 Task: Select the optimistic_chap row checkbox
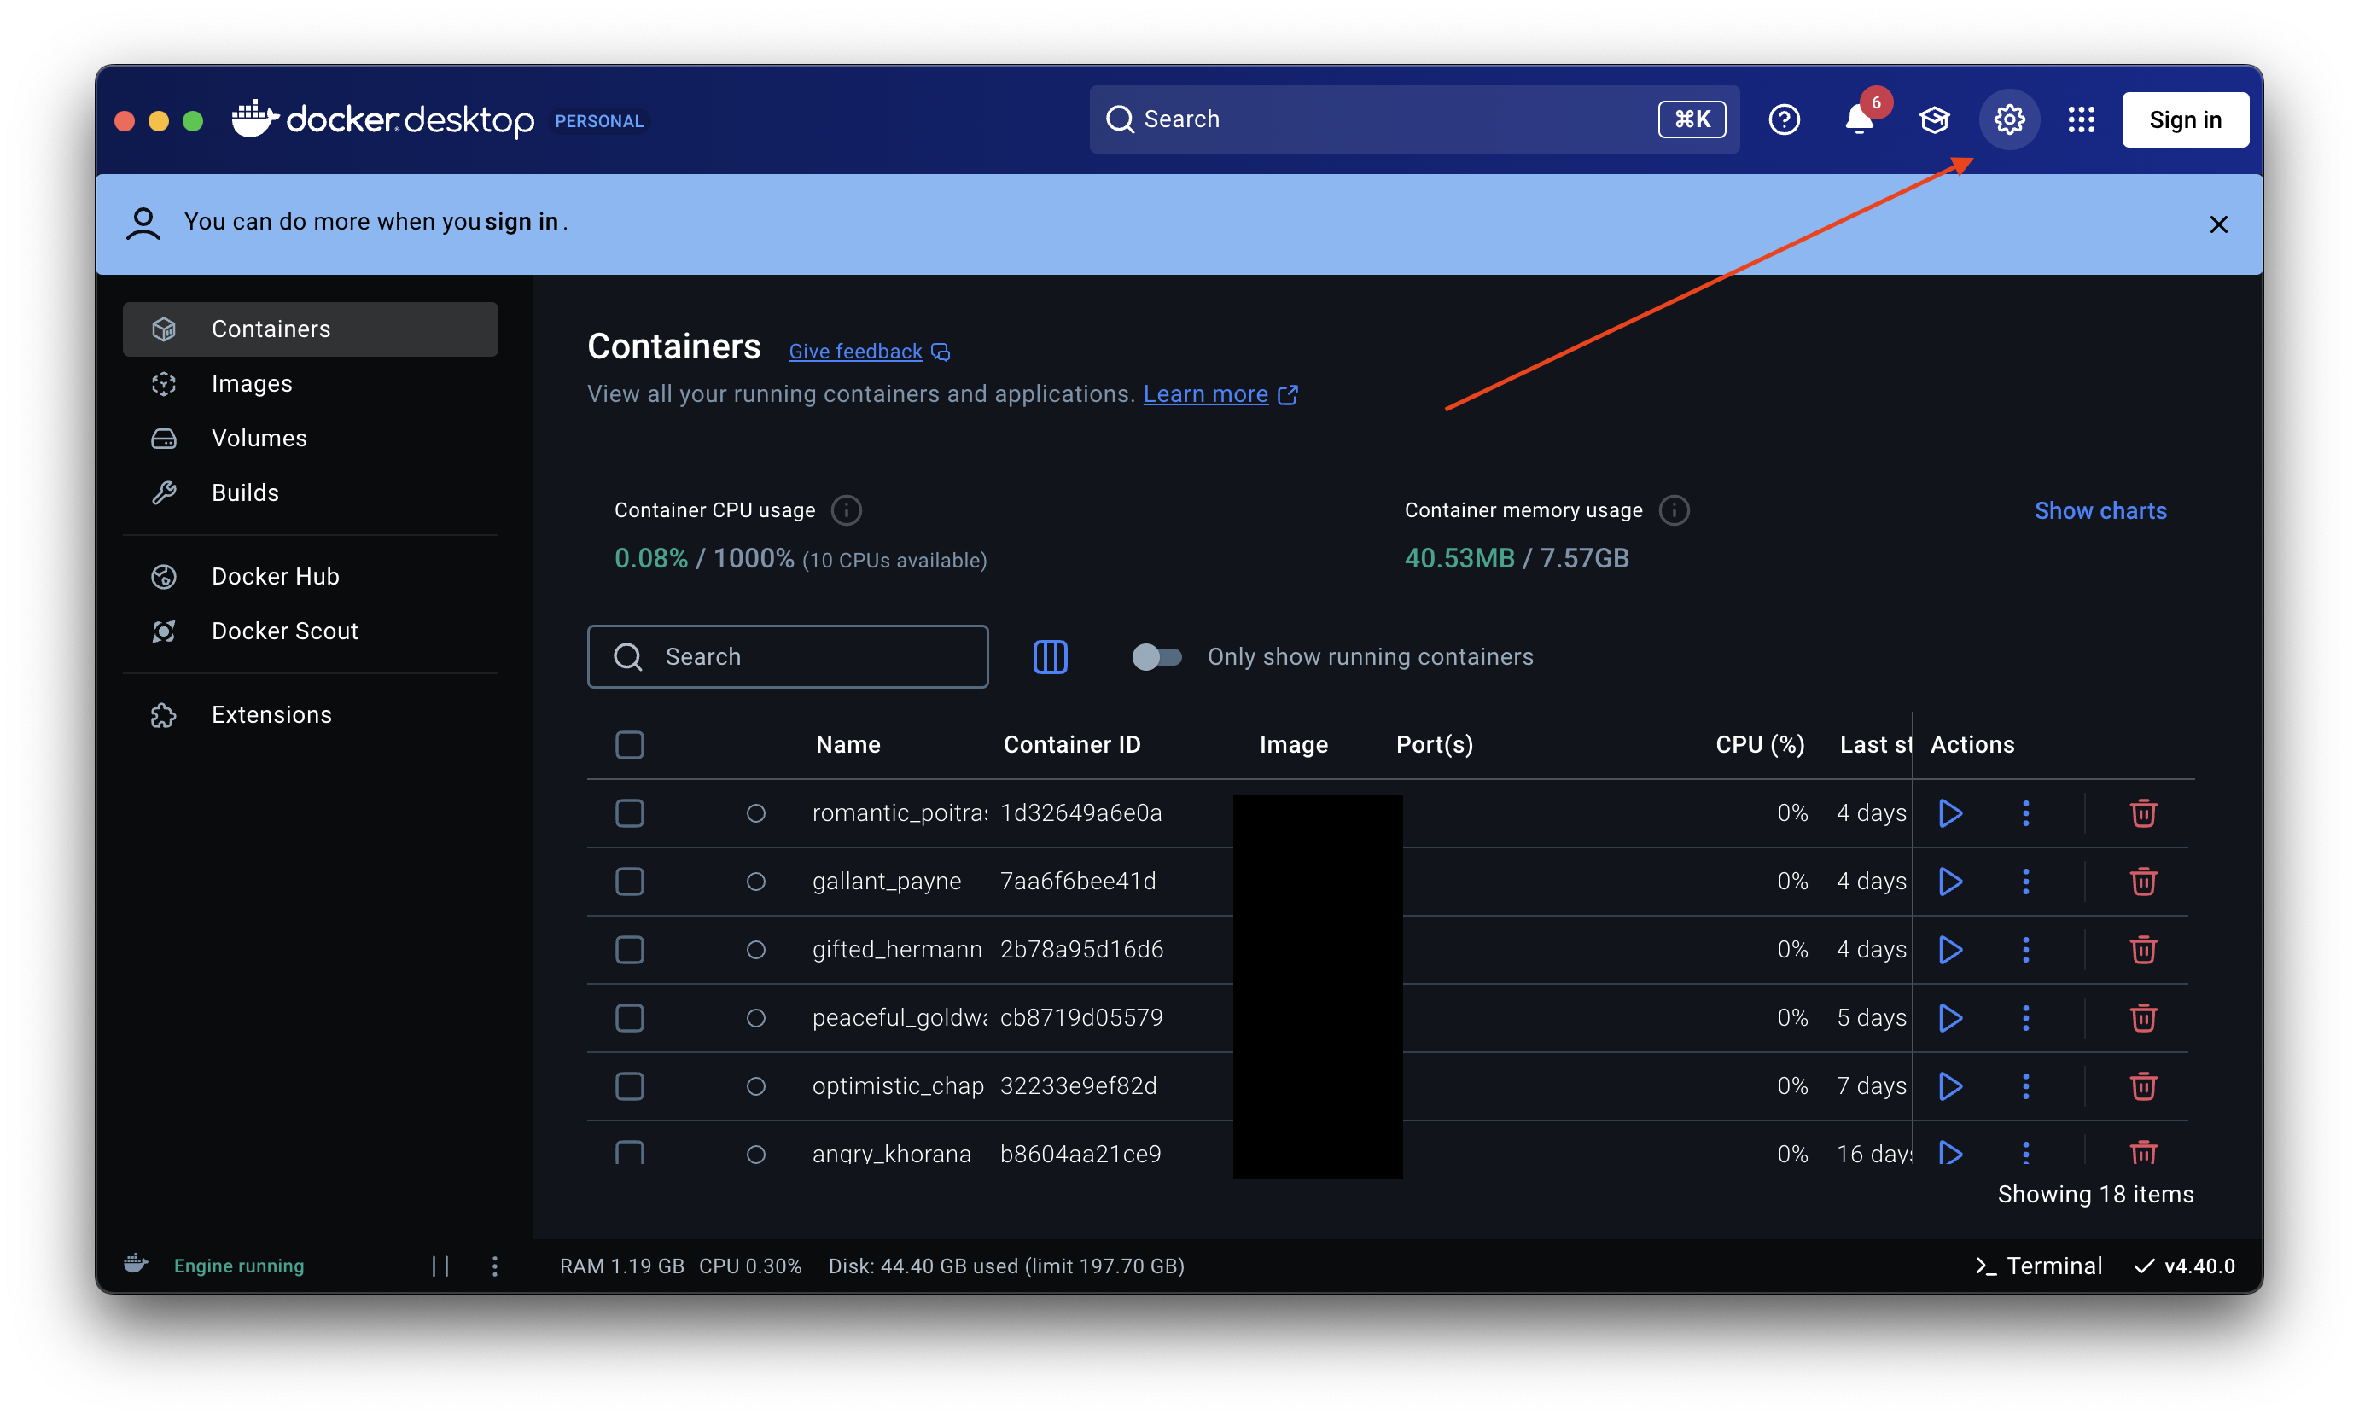click(x=629, y=1086)
